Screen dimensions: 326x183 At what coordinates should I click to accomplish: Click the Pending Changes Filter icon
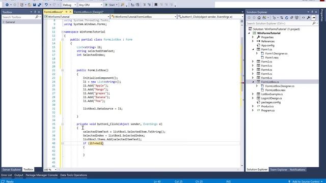coord(274,18)
